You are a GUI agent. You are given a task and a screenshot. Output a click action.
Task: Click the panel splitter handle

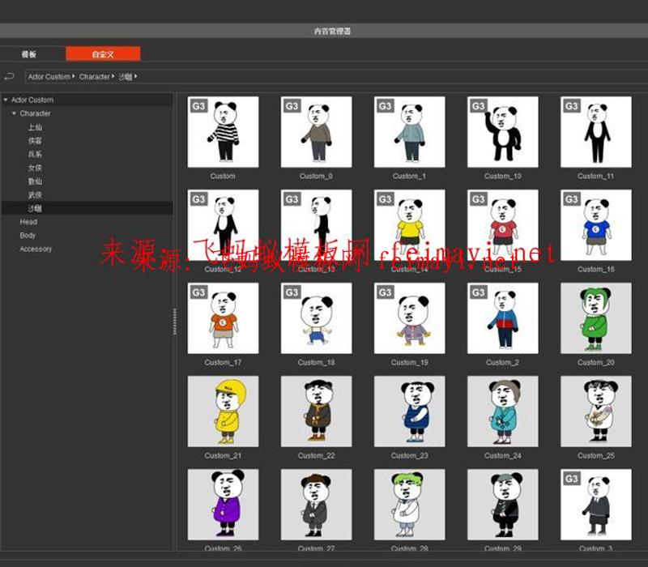(174, 321)
